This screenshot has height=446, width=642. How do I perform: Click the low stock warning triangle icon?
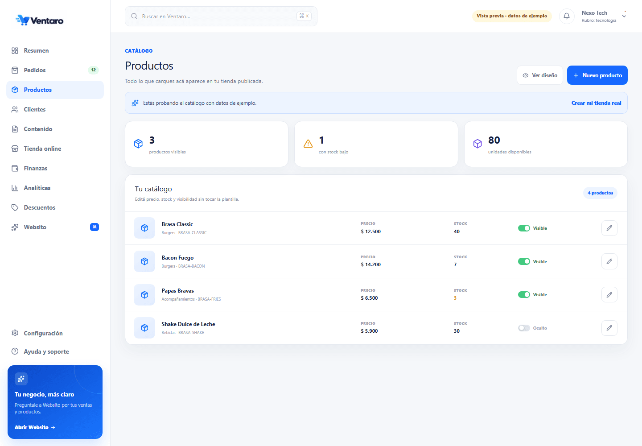click(x=308, y=144)
